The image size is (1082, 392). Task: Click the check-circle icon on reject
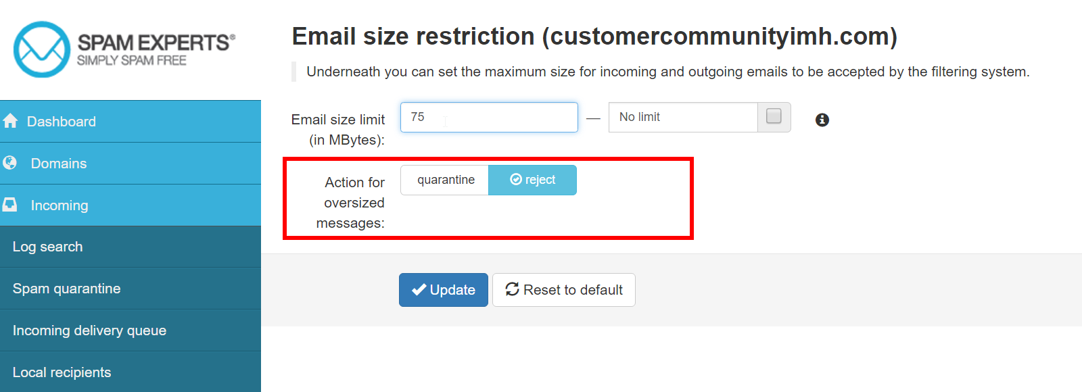tap(516, 180)
